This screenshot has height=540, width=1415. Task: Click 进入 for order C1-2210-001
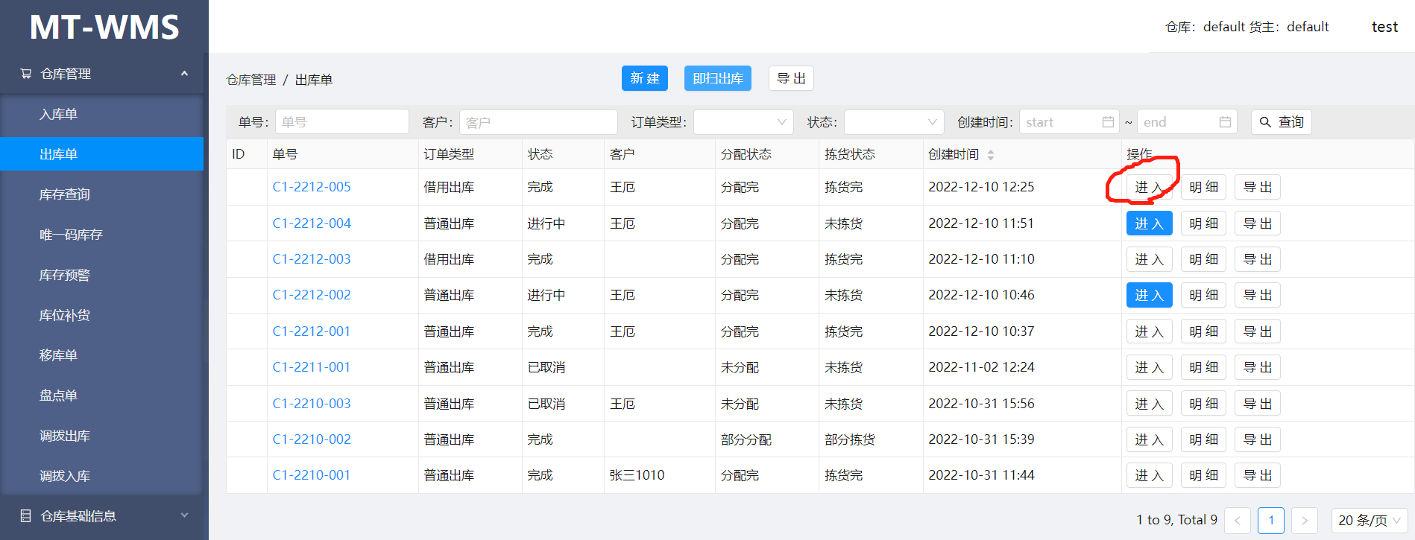[1149, 475]
